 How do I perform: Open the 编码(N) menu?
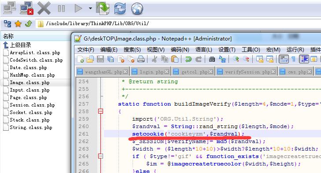pos(180,50)
